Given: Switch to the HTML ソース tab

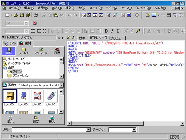Looking at the screenshot, I should coord(98,38).
